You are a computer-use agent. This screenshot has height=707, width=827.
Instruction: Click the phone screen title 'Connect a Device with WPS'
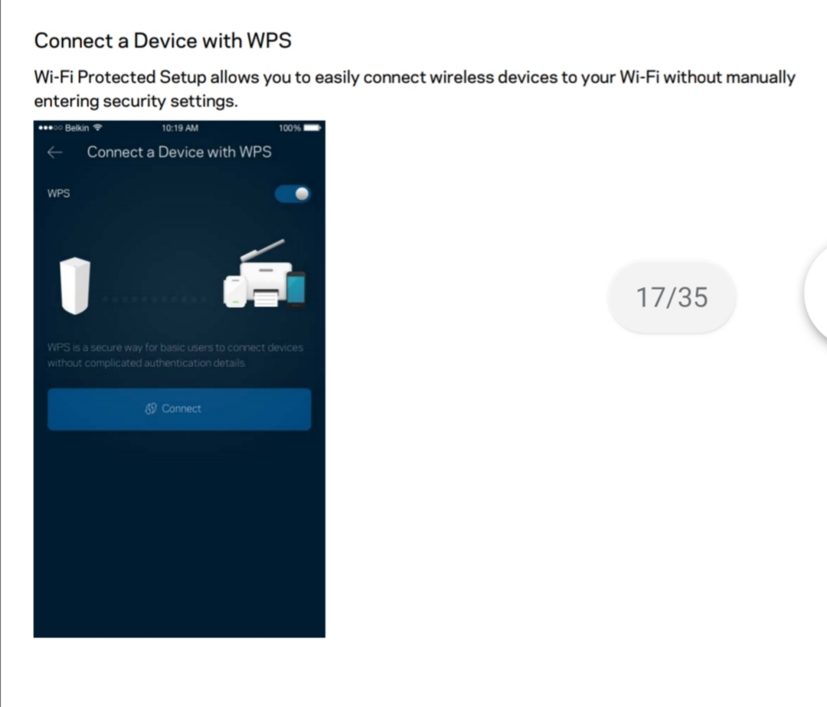click(x=179, y=152)
